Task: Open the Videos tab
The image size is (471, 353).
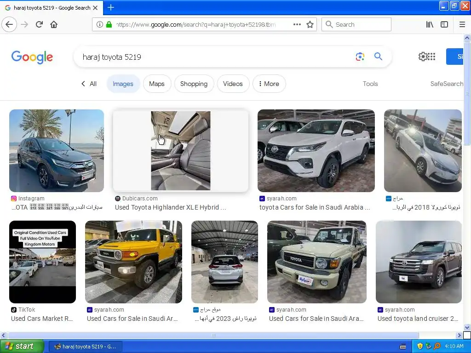Action: coord(233,84)
